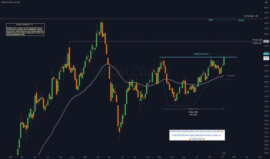Click the 2021 label on the time axis
This screenshot has height=159, width=270.
(10, 157)
